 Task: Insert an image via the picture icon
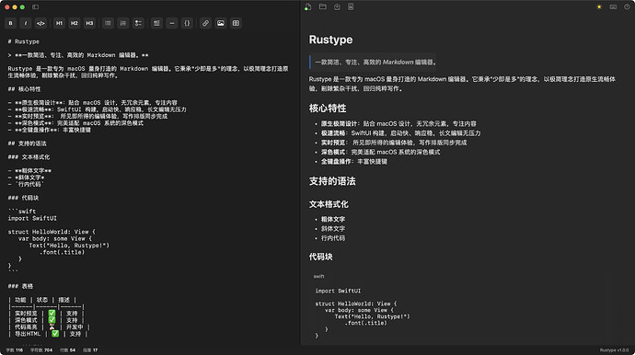point(220,23)
